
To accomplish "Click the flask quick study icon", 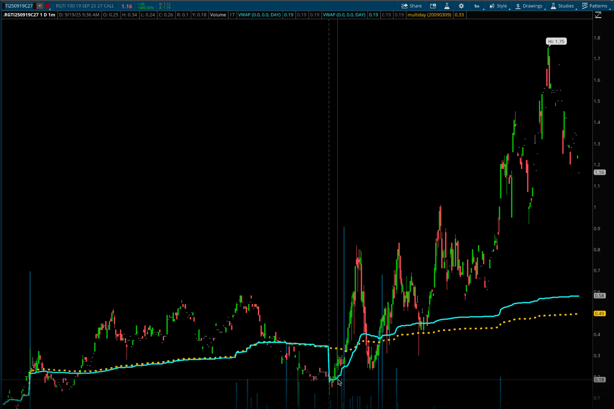I will pyautogui.click(x=447, y=6).
